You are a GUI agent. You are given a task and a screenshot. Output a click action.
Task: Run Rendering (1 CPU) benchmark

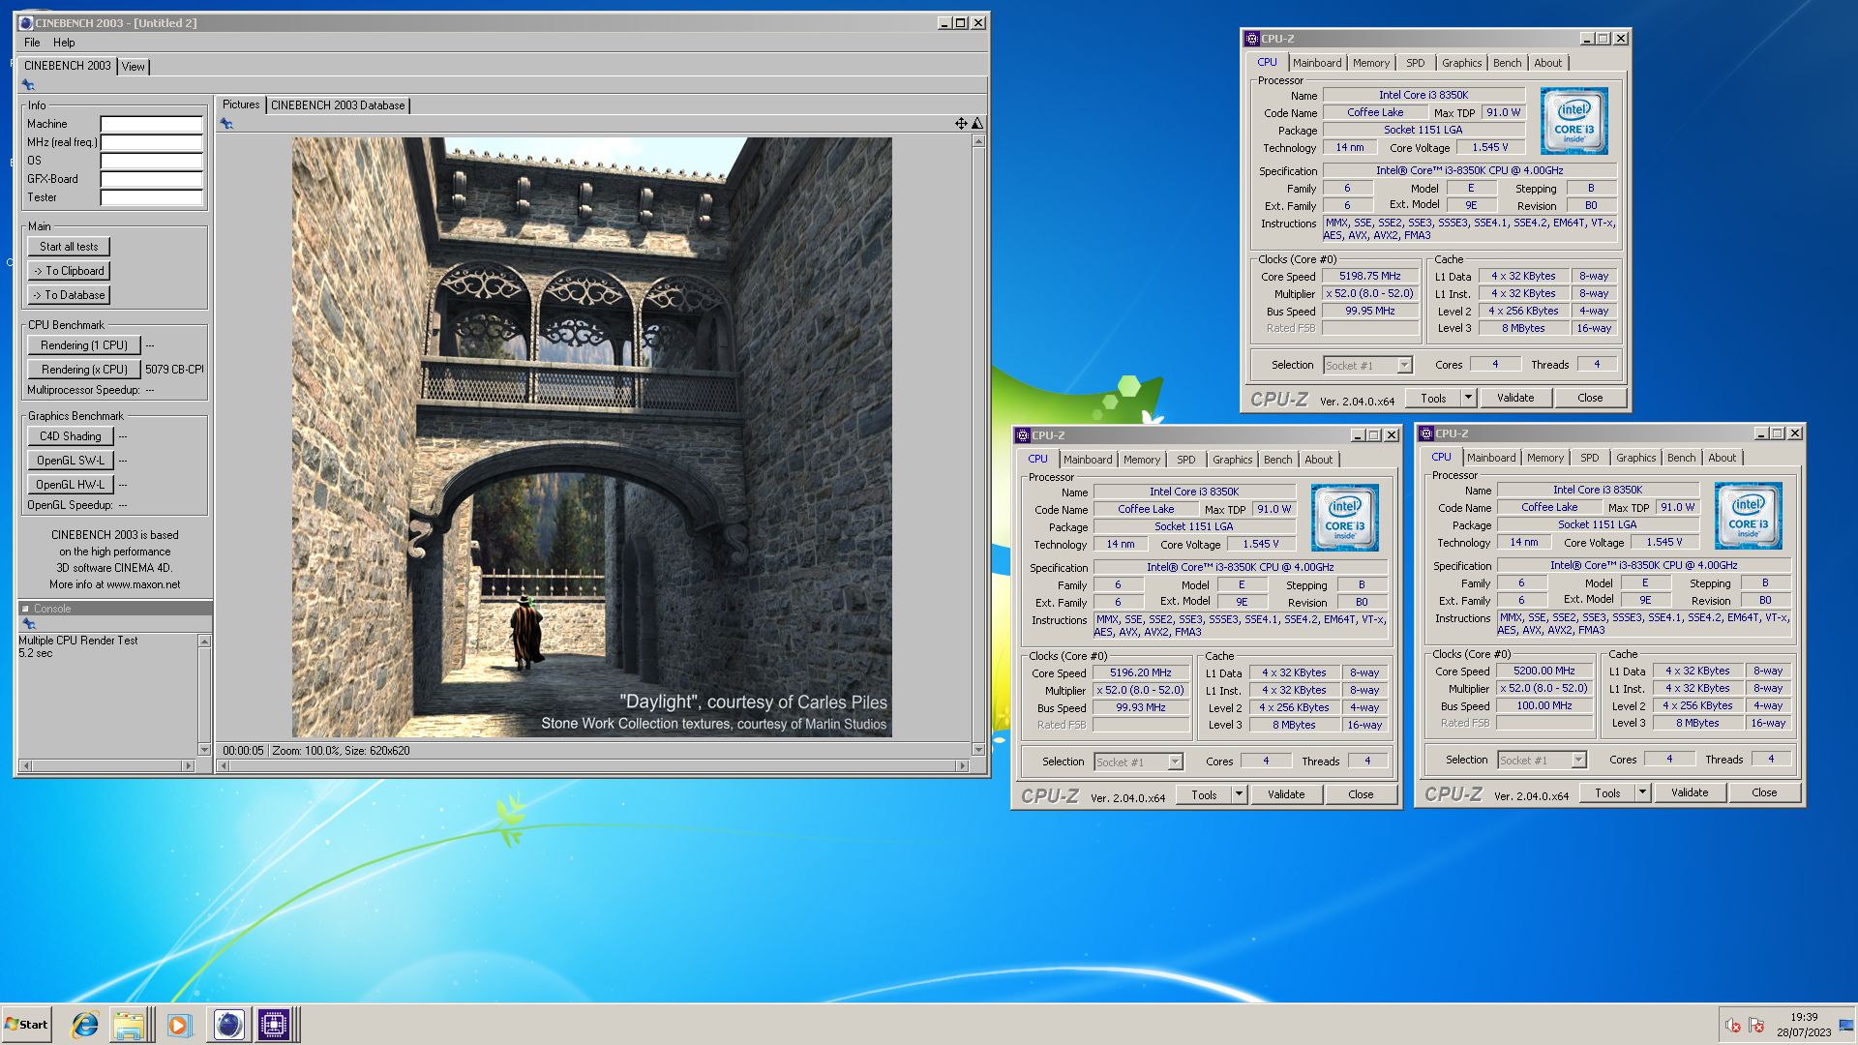point(84,345)
